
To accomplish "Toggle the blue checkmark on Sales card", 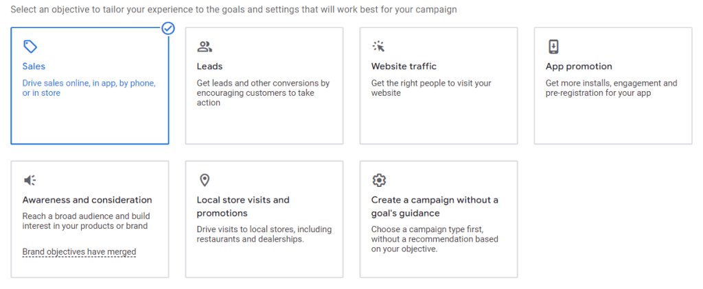I will [x=168, y=29].
